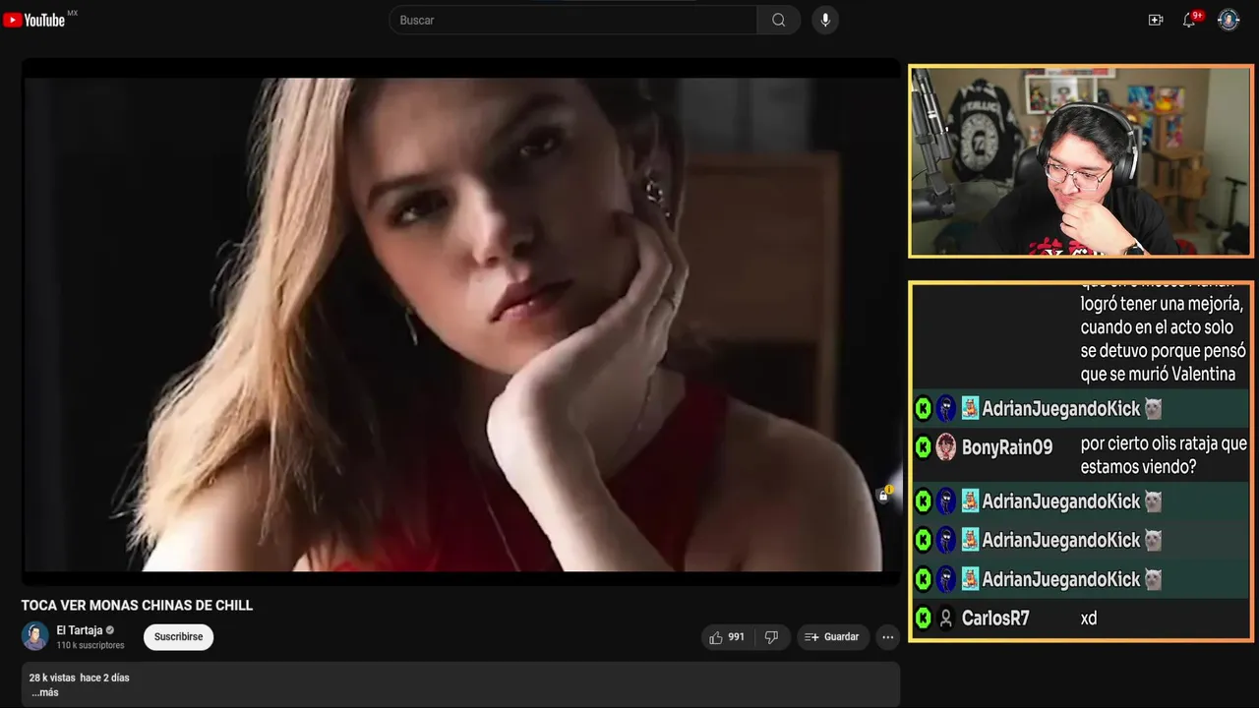
Task: Click 'que se murió Valentina' chat line
Action: 1158,374
